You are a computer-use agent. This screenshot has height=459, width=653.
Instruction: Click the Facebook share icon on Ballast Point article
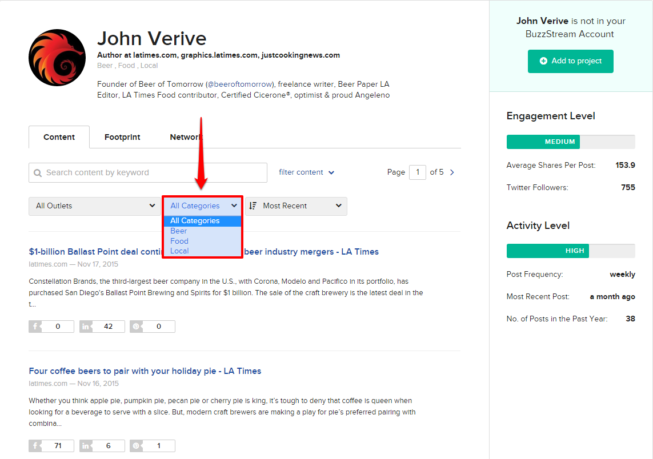tap(36, 326)
